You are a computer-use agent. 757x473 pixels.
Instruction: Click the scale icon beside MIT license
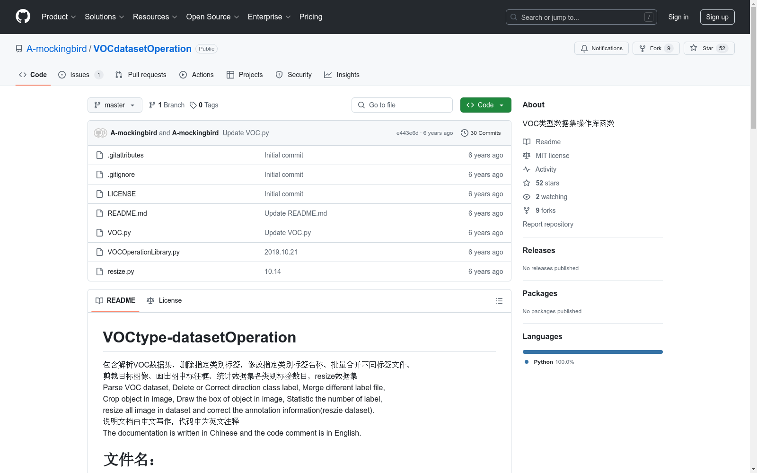(527, 156)
